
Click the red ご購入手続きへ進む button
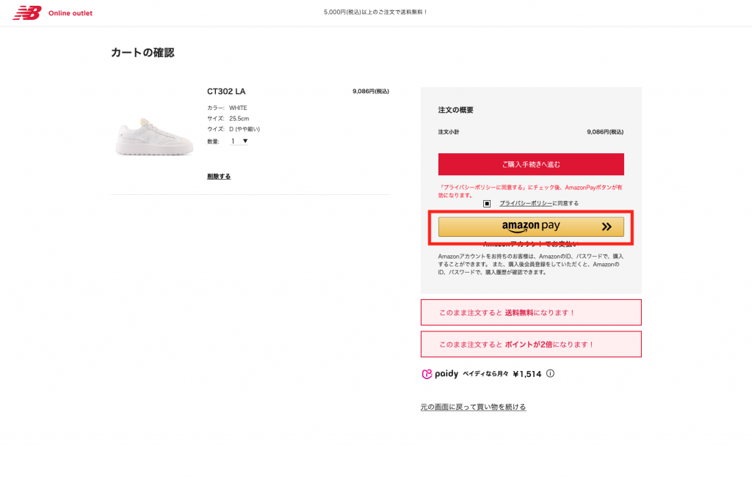point(531,164)
